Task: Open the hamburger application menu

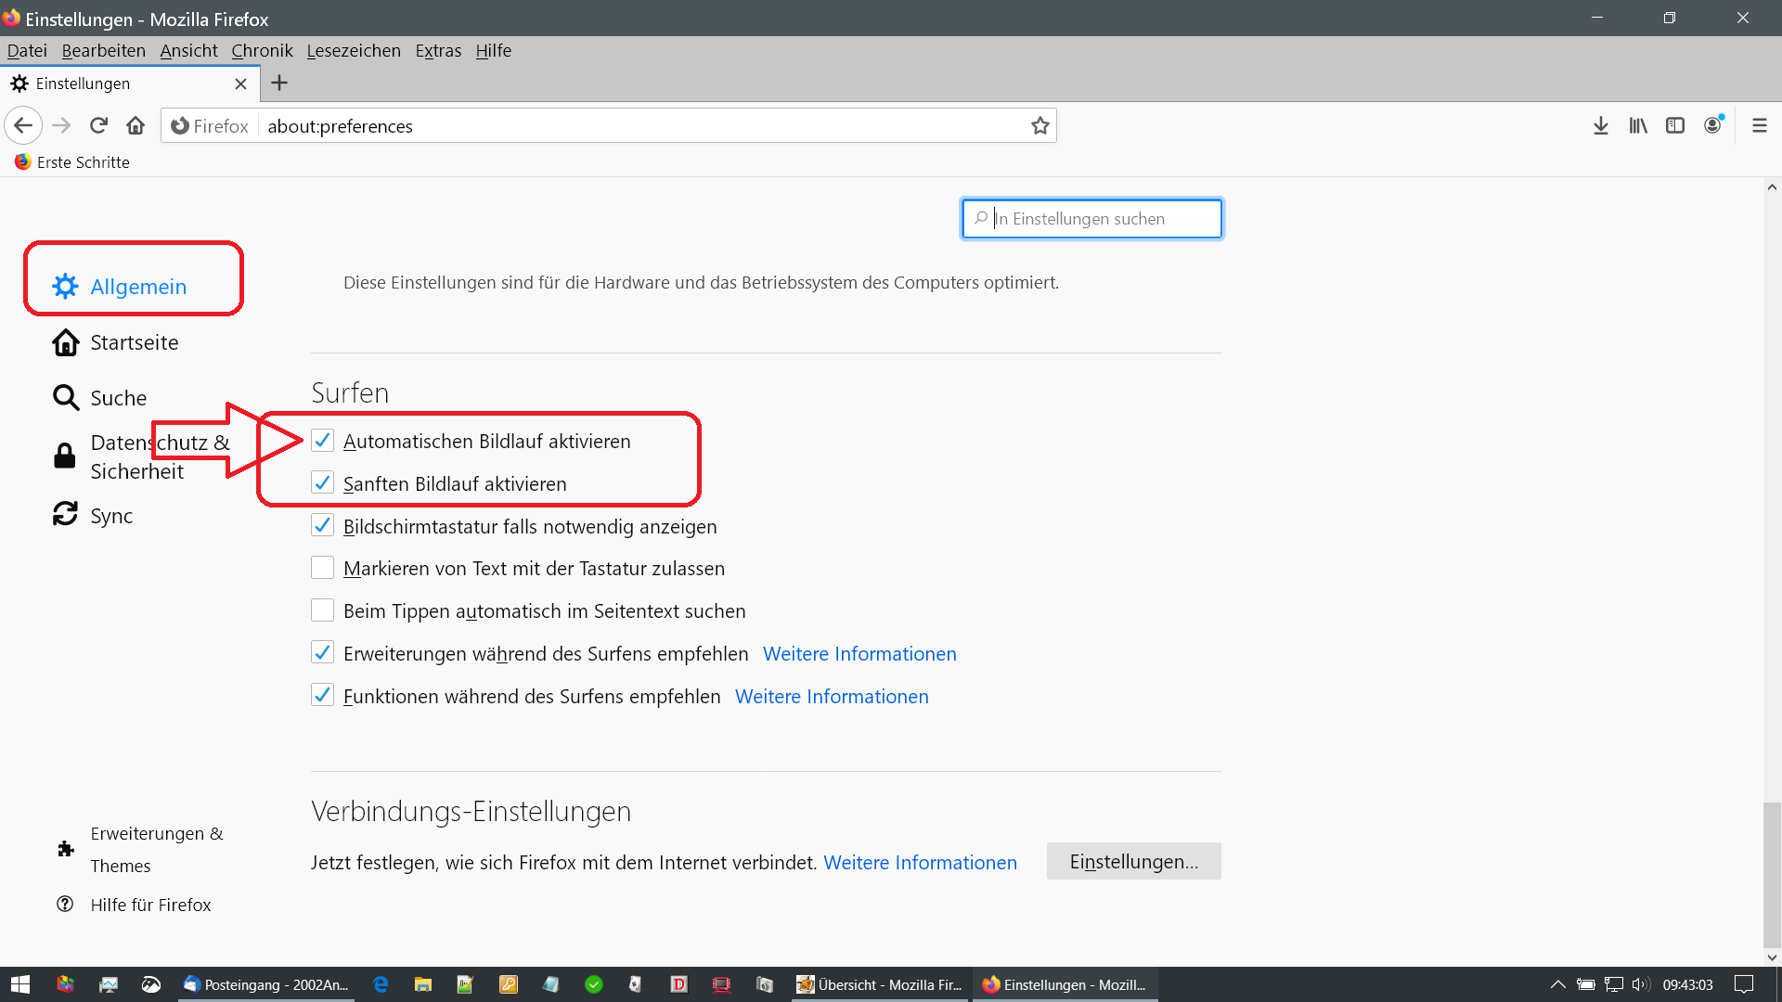Action: point(1759,125)
